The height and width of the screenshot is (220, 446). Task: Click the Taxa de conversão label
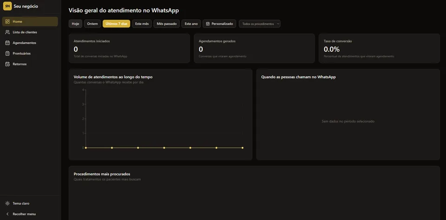[338, 41]
